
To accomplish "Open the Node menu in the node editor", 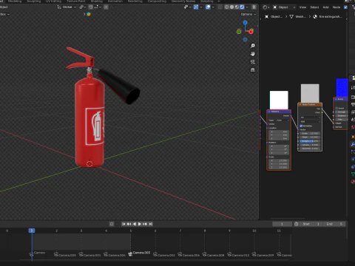I will [x=337, y=7].
